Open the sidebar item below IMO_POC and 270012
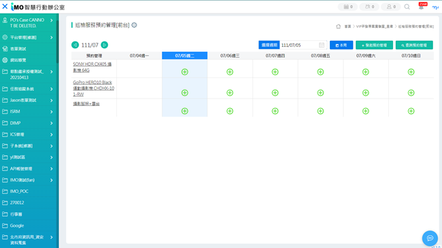The width and height of the screenshot is (442, 248). pos(28,214)
